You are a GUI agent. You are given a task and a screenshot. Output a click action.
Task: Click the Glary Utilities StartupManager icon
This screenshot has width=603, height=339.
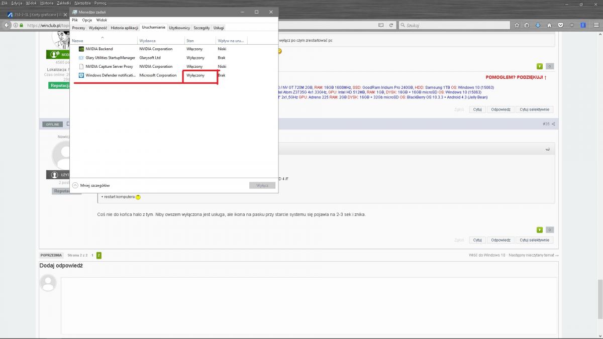pyautogui.click(x=81, y=58)
